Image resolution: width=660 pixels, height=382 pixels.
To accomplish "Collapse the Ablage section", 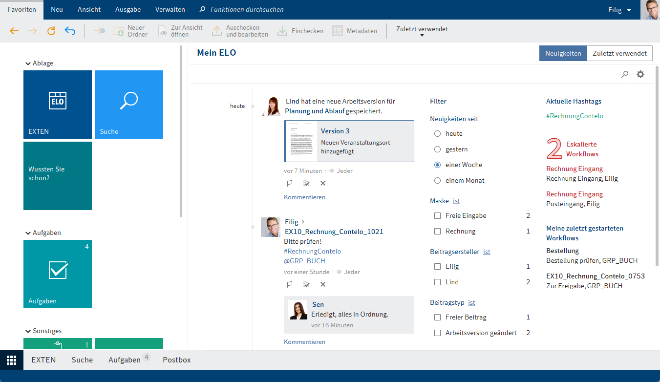I will [28, 63].
